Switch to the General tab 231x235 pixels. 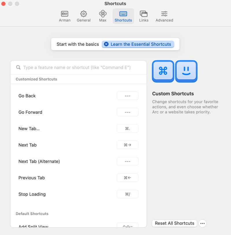[84, 16]
